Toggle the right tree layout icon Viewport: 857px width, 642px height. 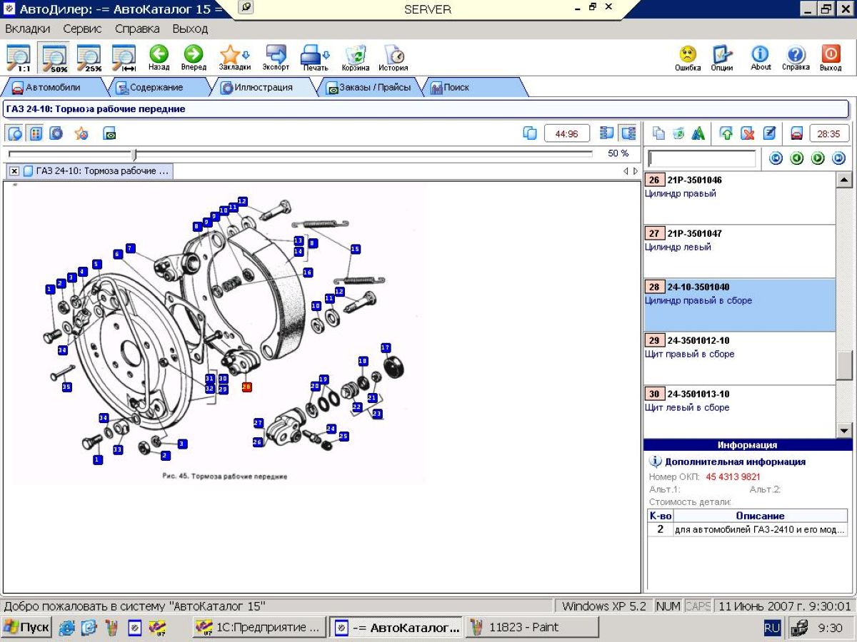(x=628, y=133)
